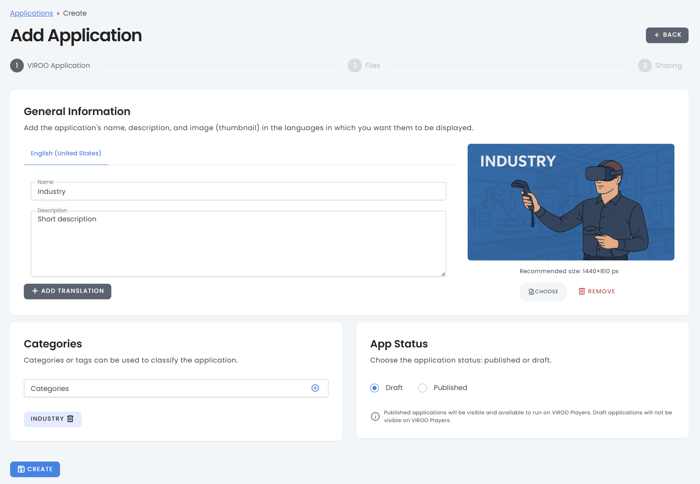Select the Published radio button
Image resolution: width=700 pixels, height=484 pixels.
tap(423, 388)
